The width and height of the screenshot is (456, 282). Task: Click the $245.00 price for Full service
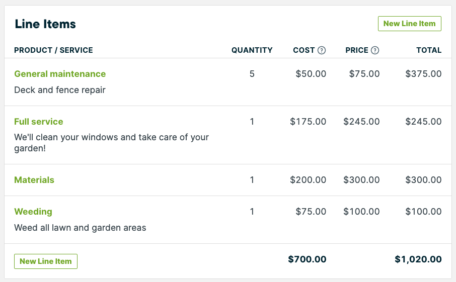pos(361,122)
